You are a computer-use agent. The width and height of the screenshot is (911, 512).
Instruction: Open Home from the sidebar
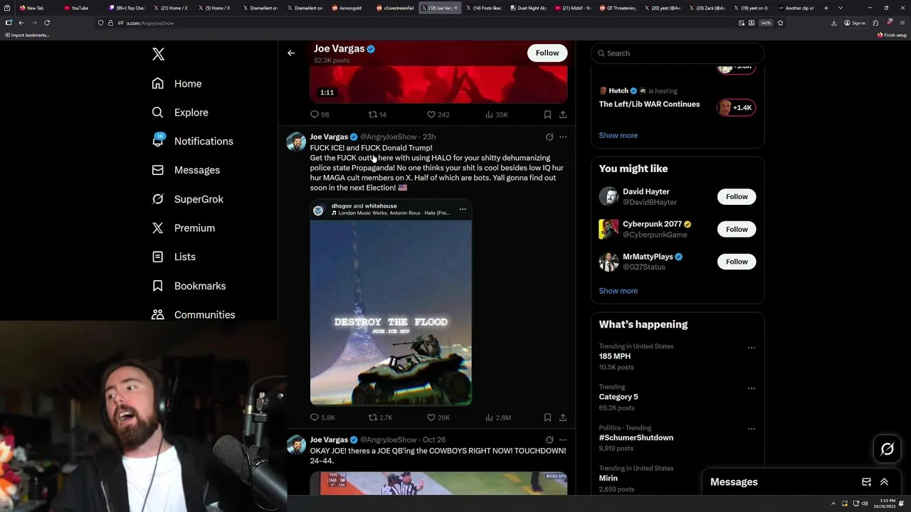(177, 83)
